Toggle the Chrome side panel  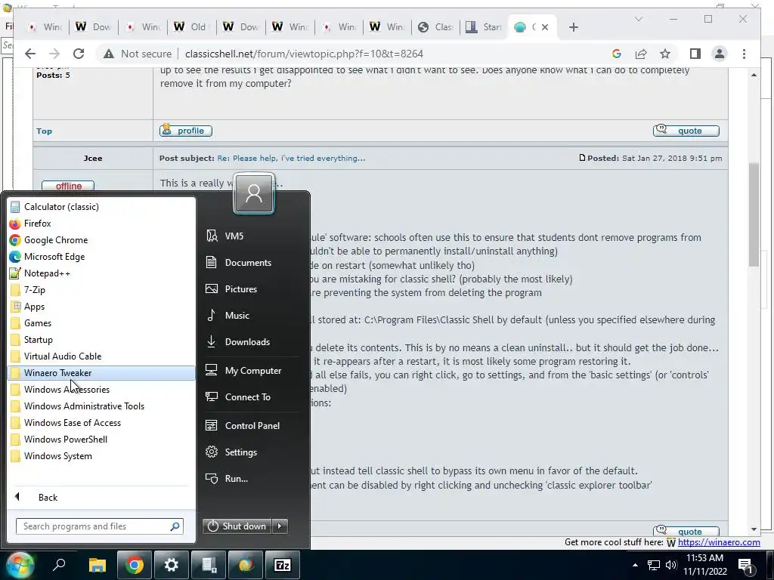[x=695, y=54]
